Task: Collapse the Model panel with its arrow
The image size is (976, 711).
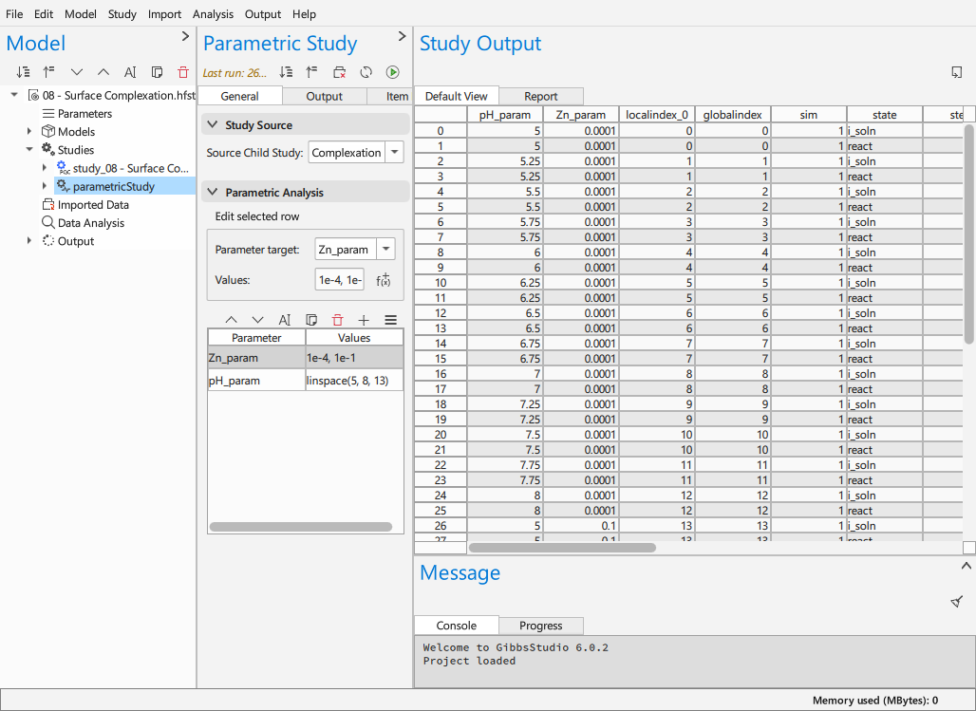Action: tap(185, 36)
